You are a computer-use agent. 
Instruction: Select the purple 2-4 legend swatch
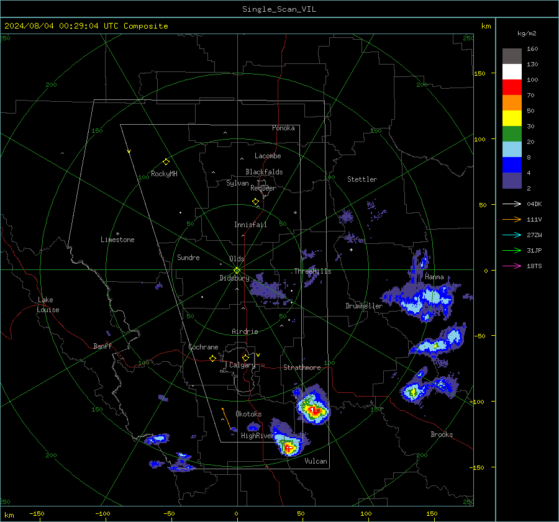pyautogui.click(x=512, y=181)
